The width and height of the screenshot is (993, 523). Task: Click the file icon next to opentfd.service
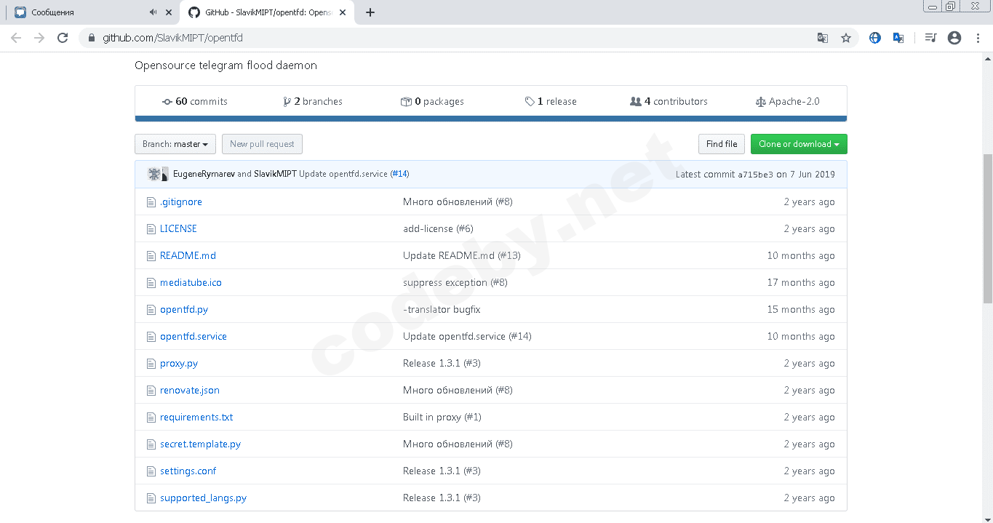tap(151, 337)
